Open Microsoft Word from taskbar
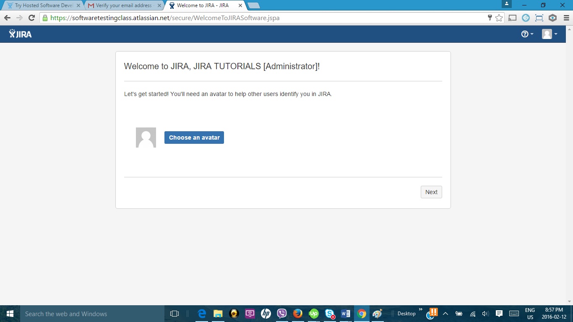 [346, 314]
